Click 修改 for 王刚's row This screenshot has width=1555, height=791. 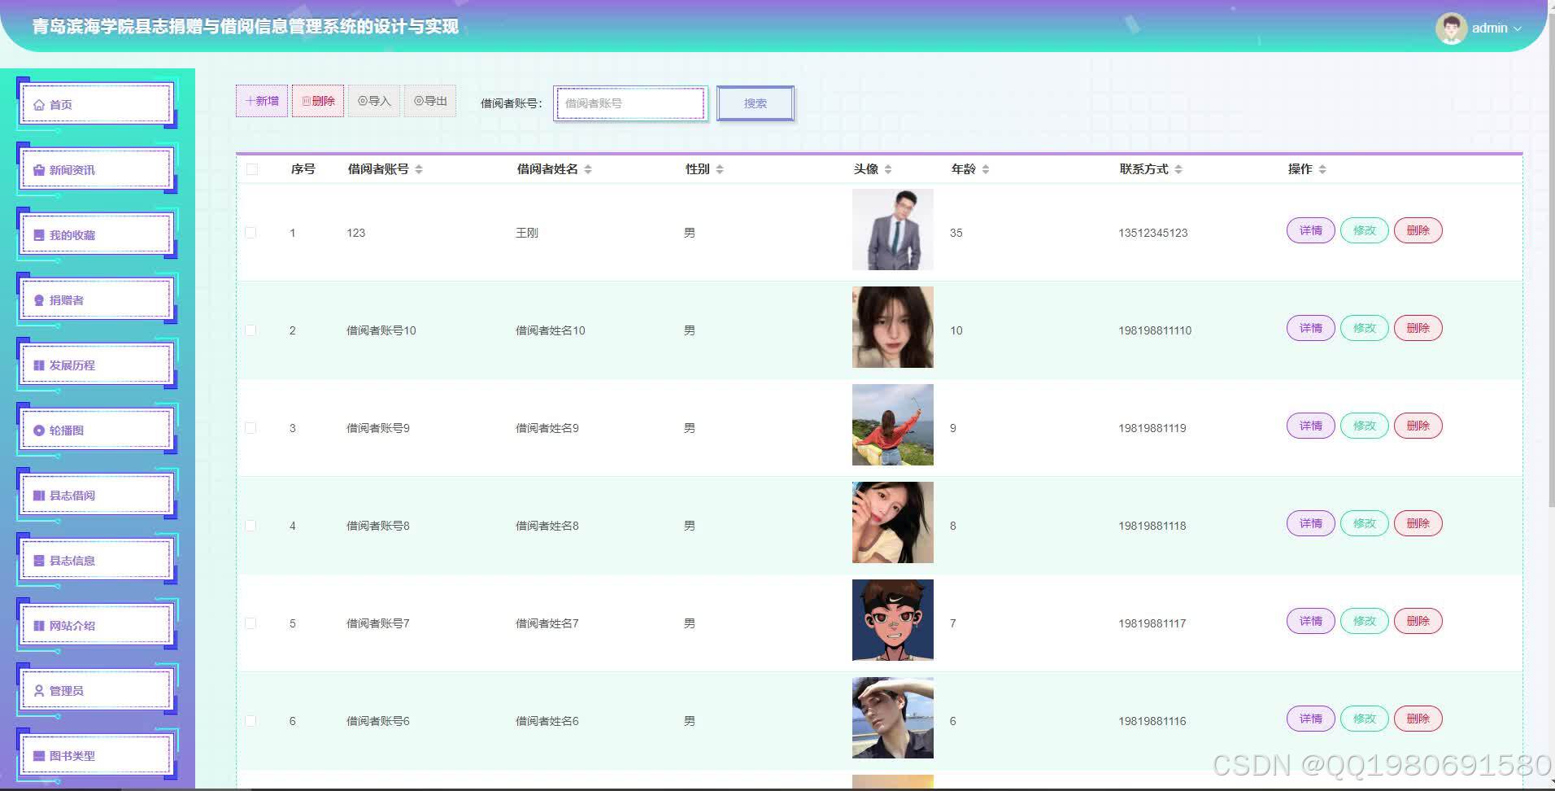coord(1365,230)
